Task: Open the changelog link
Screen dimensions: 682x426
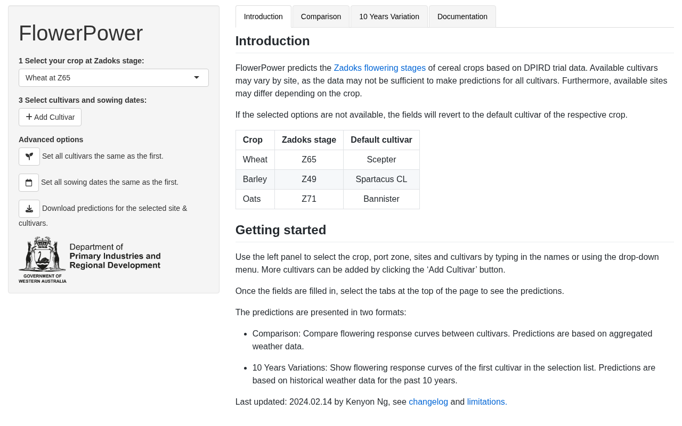Action: click(428, 402)
